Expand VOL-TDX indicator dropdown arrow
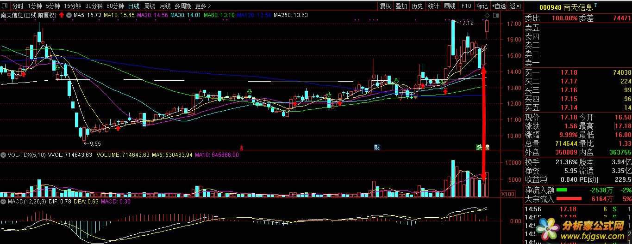The width and height of the screenshot is (632, 244). coord(4,155)
